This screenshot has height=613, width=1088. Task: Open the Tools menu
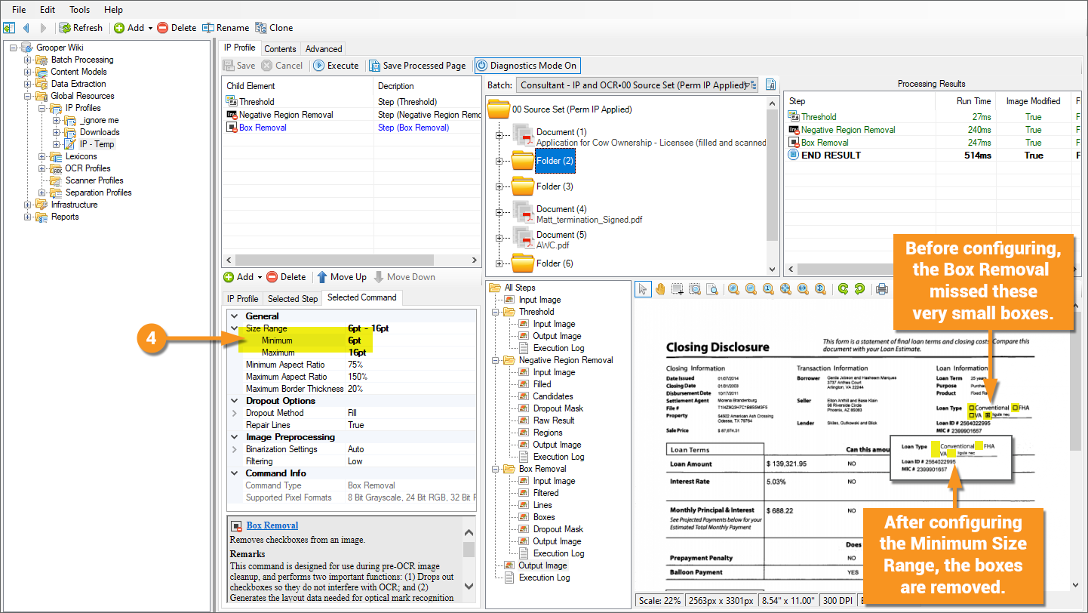pos(79,10)
